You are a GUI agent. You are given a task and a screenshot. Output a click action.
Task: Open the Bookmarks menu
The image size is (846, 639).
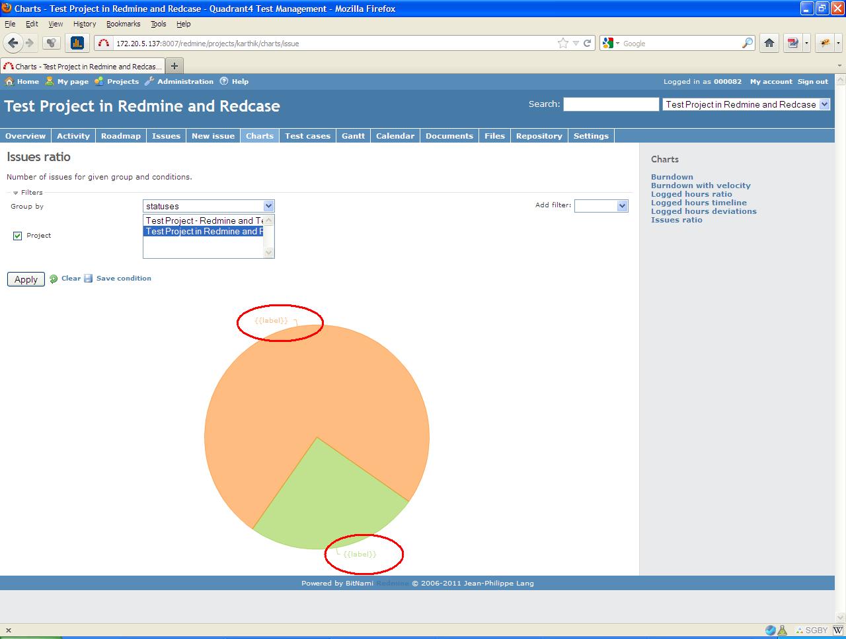[124, 24]
